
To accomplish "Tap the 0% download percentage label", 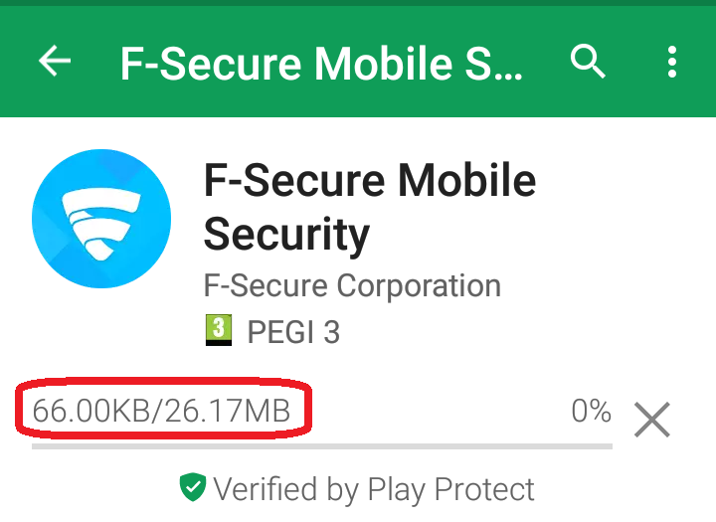I will [591, 410].
